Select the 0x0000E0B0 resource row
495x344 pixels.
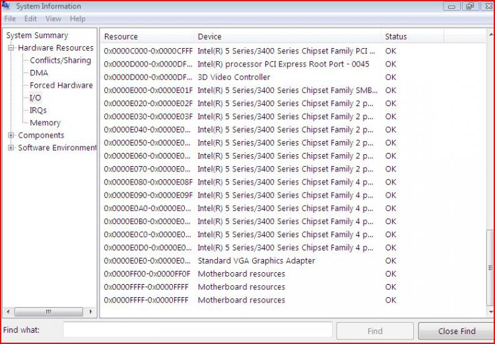point(294,221)
